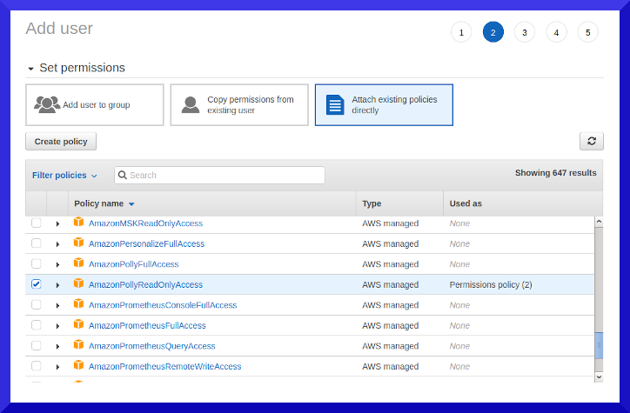Select current wizard step 2
This screenshot has height=413, width=630.
493,32
